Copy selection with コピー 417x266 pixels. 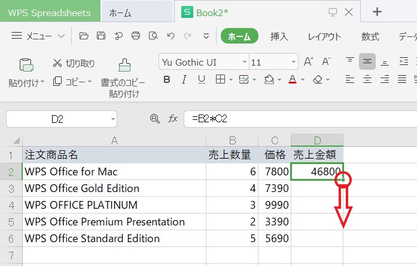[x=69, y=82]
